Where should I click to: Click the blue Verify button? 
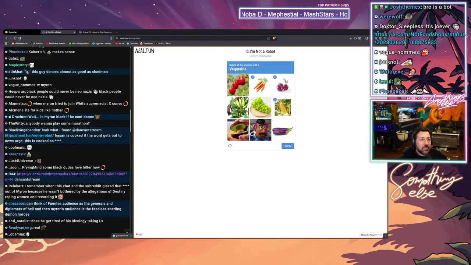coord(288,146)
